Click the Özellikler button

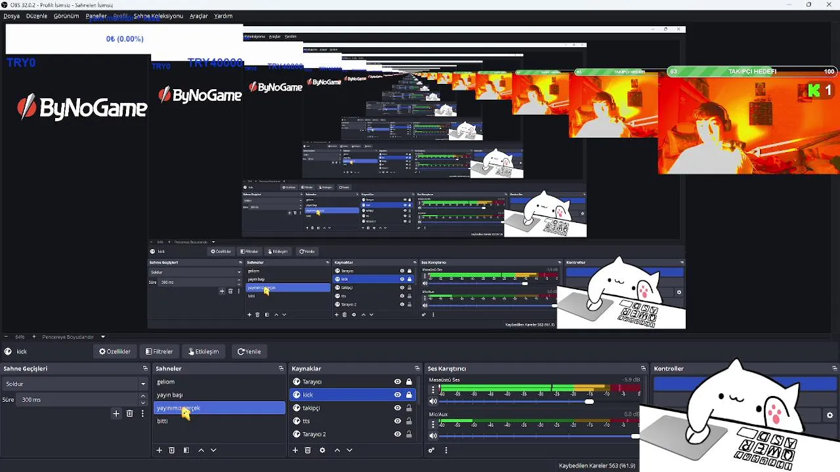[115, 351]
